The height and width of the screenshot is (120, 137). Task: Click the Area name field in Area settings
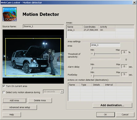(105, 45)
